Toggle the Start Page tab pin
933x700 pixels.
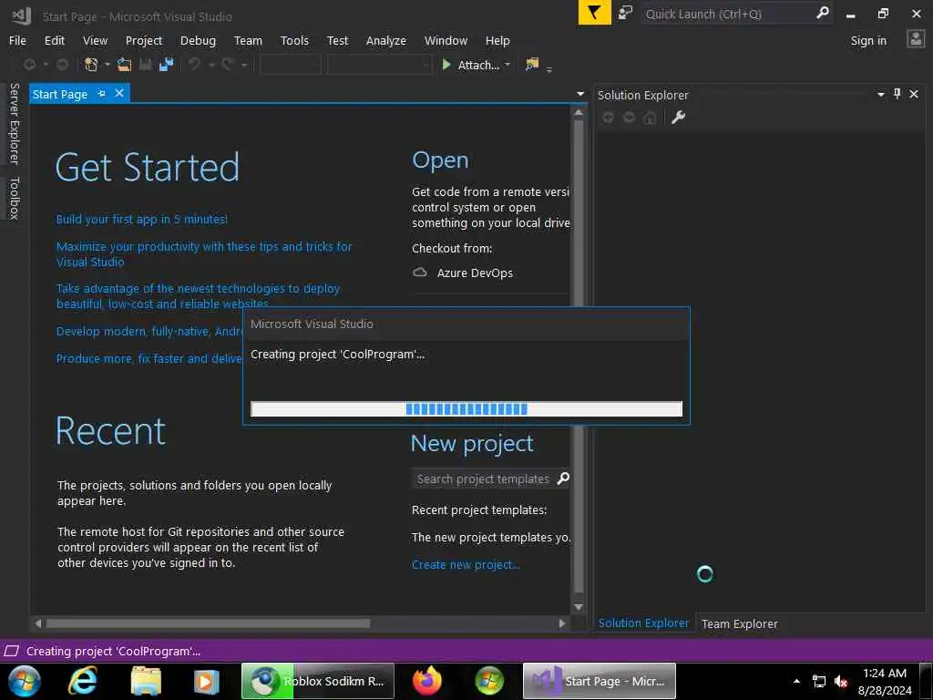(x=101, y=94)
